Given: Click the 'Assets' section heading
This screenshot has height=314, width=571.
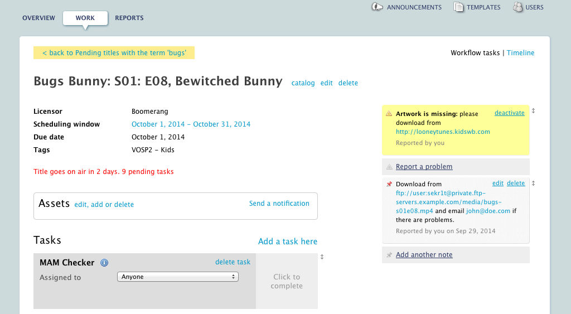Looking at the screenshot, I should (x=54, y=203).
